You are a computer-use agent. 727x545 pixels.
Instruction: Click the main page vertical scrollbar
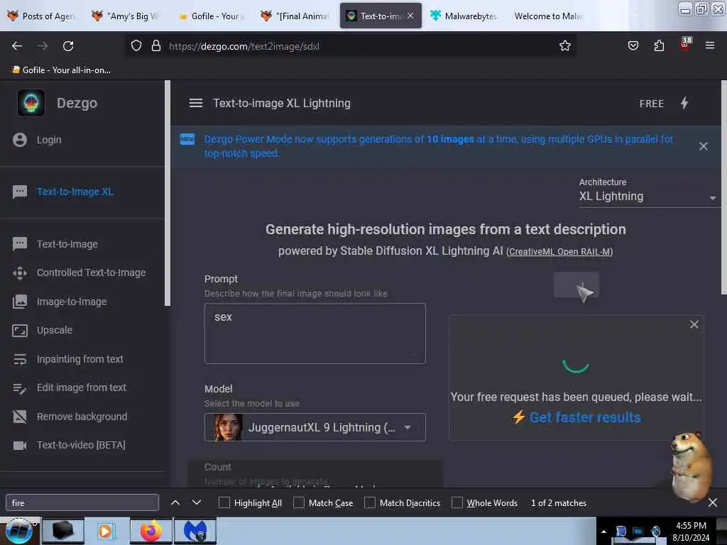(723, 187)
